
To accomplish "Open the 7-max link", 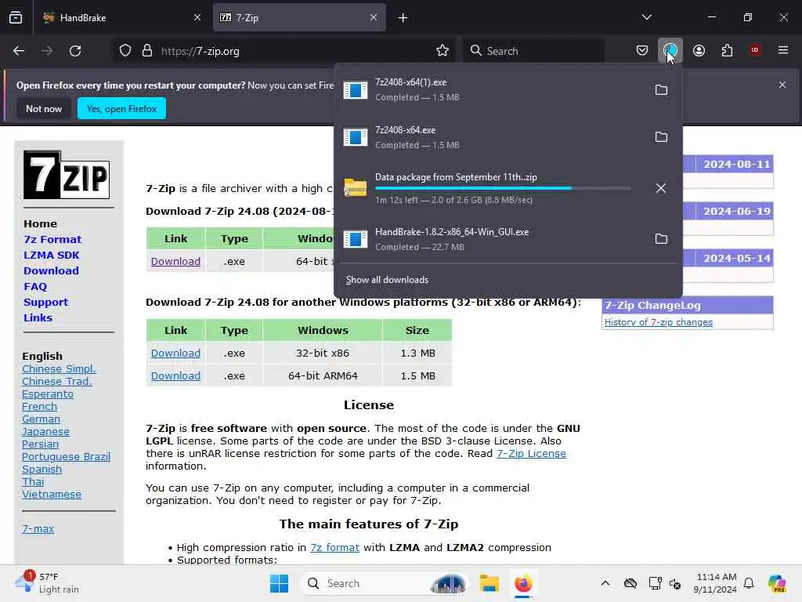I will pos(38,529).
